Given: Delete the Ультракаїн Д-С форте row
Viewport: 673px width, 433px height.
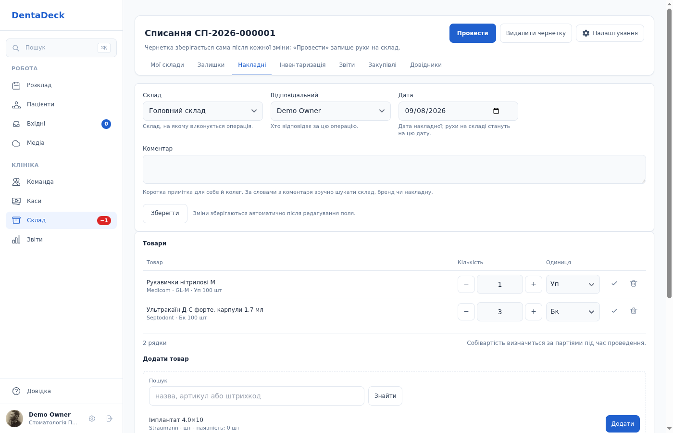Looking at the screenshot, I should click(x=634, y=311).
